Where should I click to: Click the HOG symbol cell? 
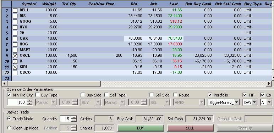coord(24,44)
